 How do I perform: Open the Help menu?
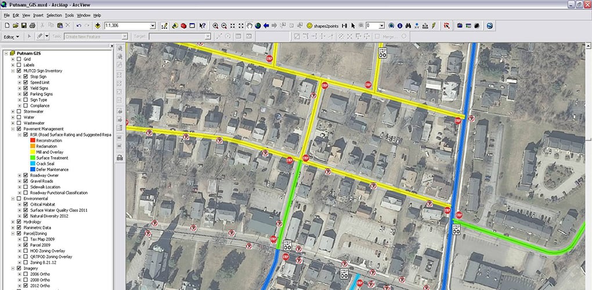[97, 16]
